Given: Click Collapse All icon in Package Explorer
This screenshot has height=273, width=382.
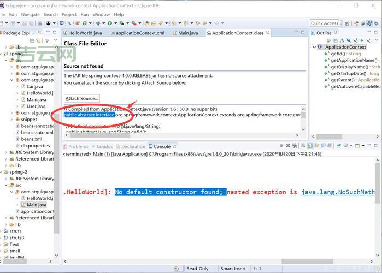Looking at the screenshot, I should pos(32,40).
